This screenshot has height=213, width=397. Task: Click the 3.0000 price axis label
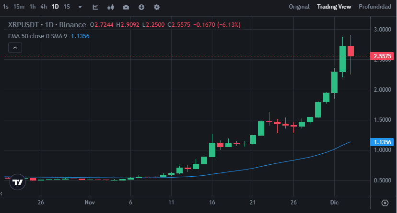[x=382, y=30]
